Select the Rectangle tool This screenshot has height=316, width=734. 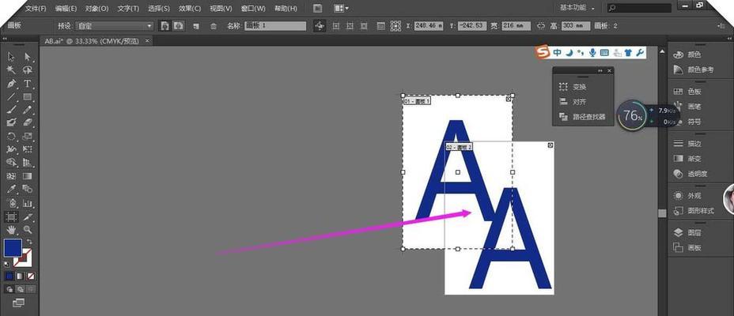pos(28,96)
